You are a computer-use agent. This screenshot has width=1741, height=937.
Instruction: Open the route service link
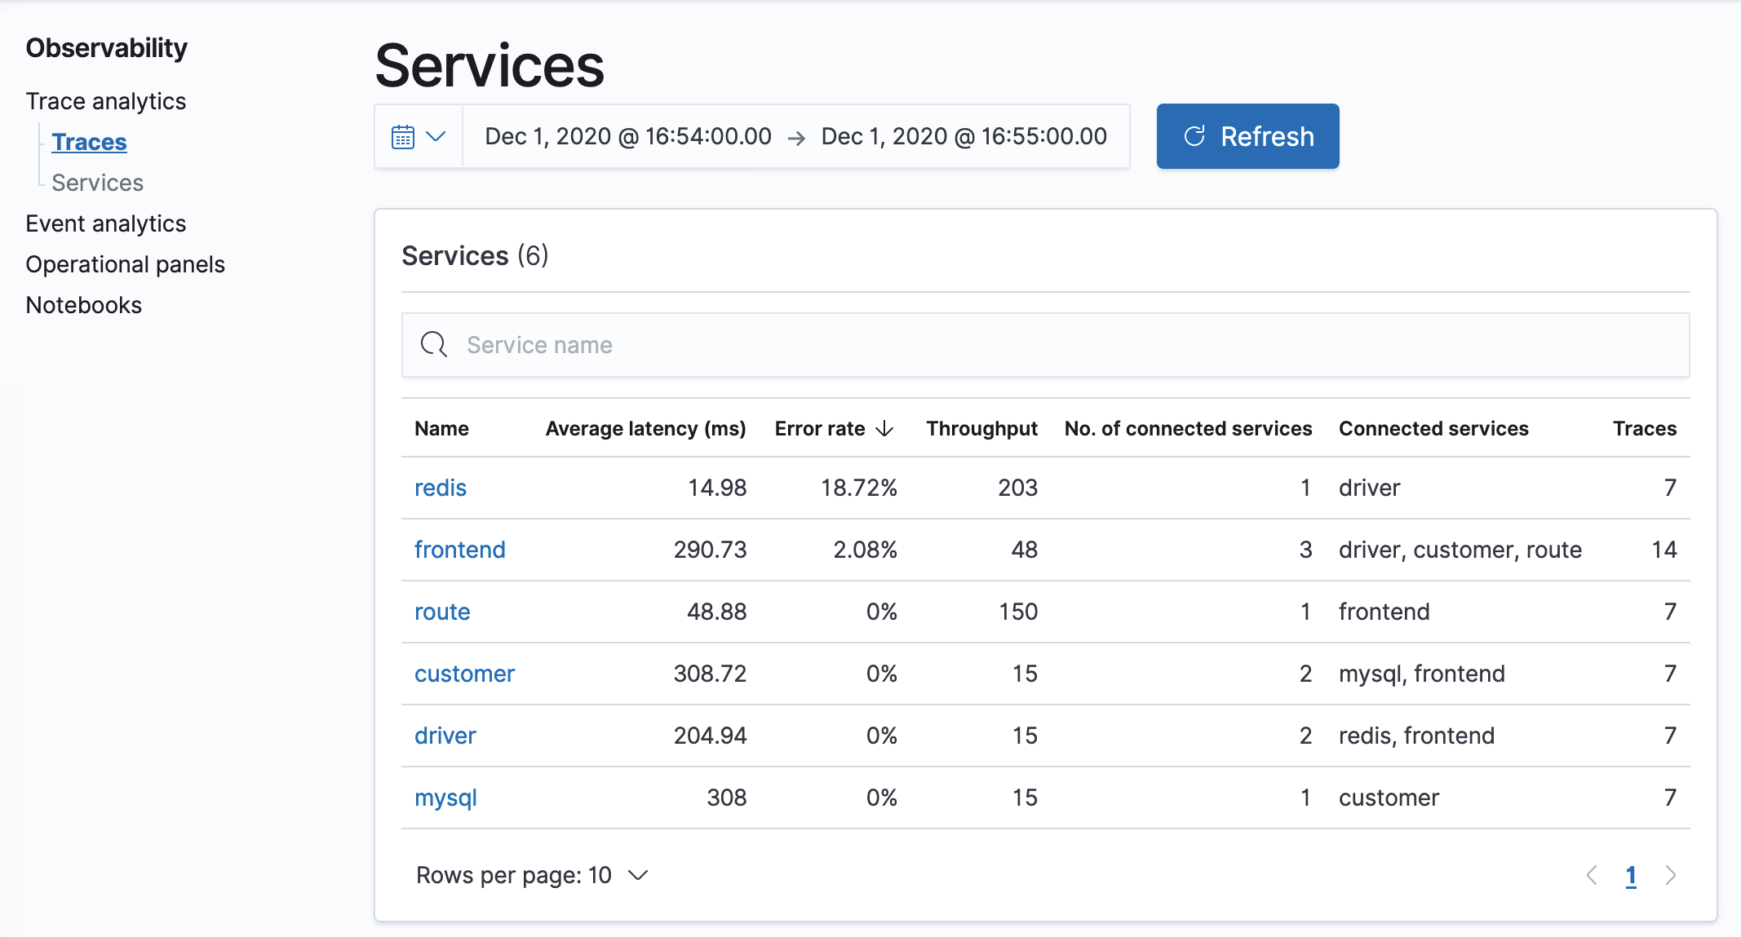tap(442, 612)
